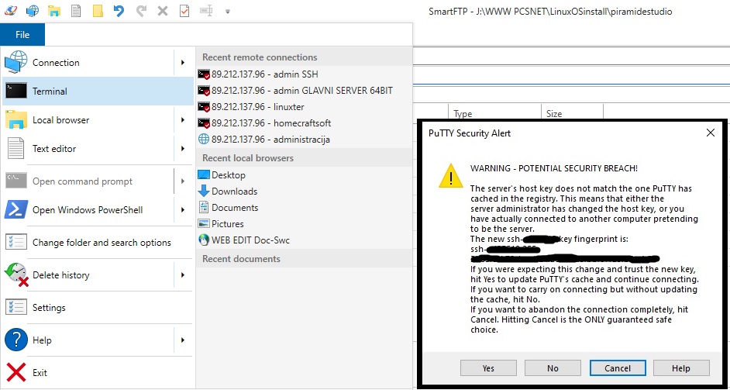The height and width of the screenshot is (390, 730).
Task: Open WEB EDIT Doc-Swc recent browser
Action: [x=305, y=240]
